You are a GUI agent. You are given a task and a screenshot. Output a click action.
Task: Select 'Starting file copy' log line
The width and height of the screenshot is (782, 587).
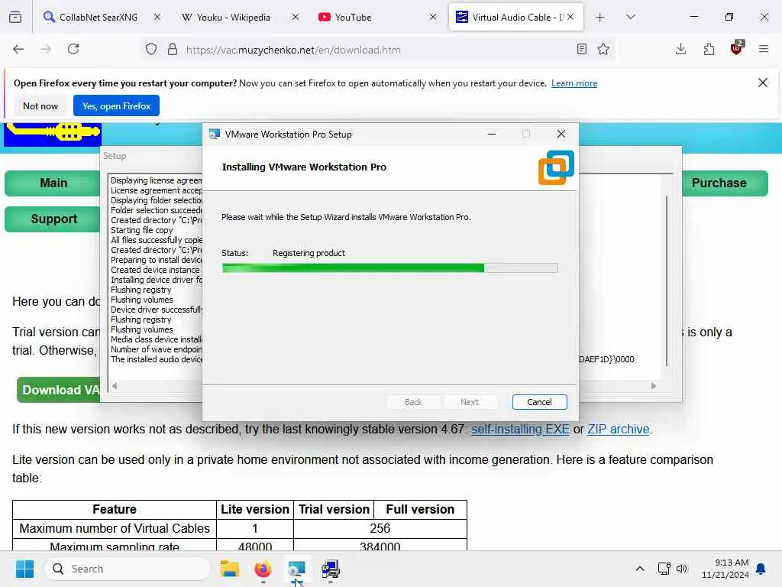pyautogui.click(x=141, y=230)
